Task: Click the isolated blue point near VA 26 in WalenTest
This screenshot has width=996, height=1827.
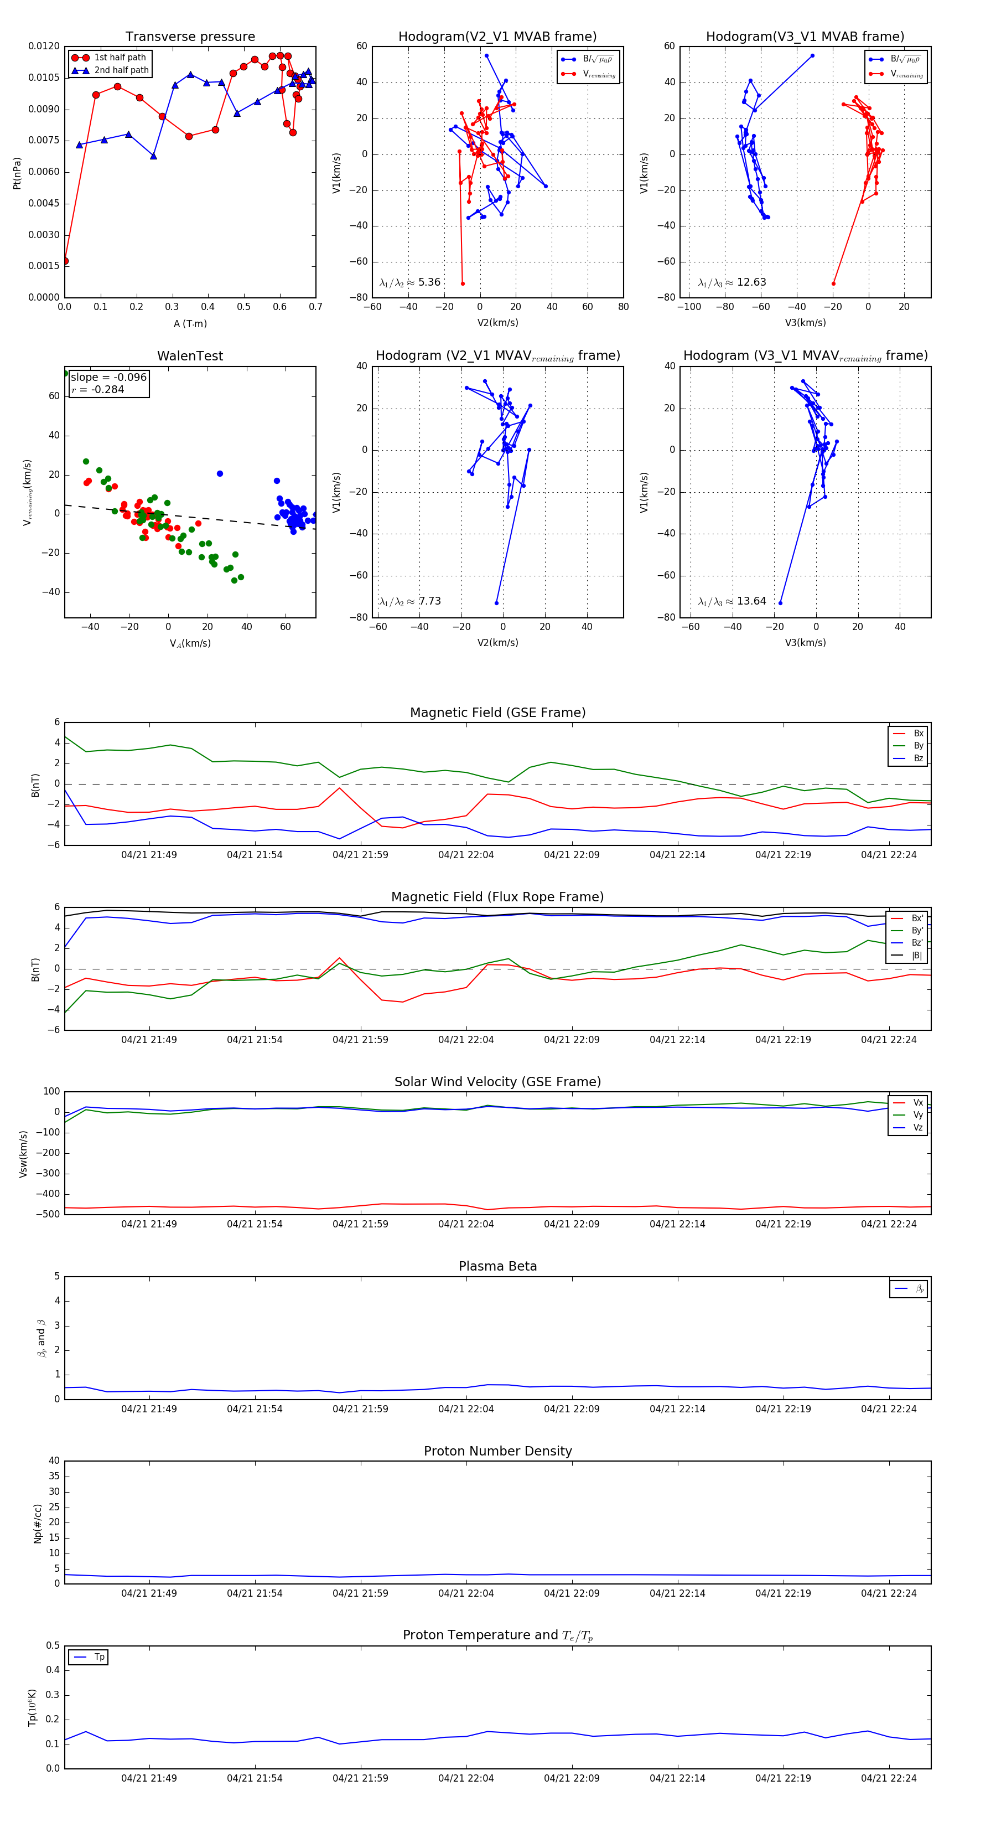Action: tap(220, 474)
